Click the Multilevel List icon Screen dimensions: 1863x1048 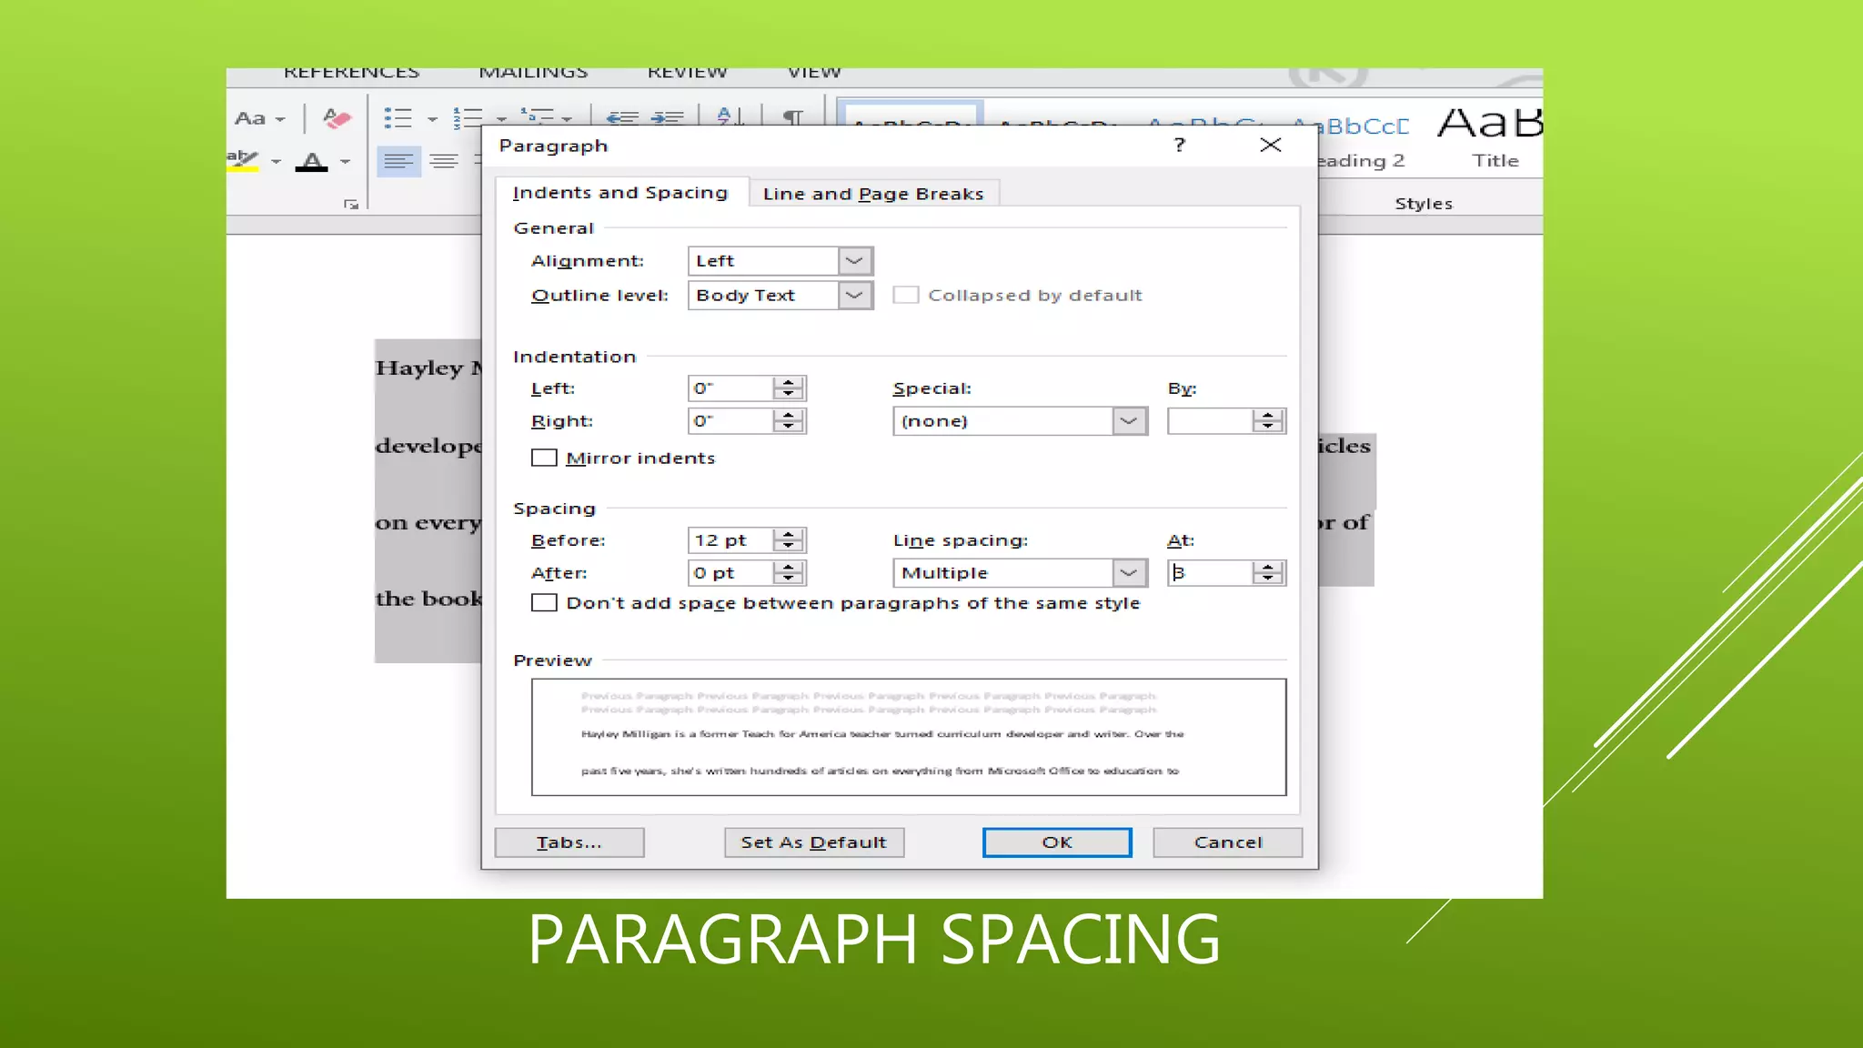point(537,117)
